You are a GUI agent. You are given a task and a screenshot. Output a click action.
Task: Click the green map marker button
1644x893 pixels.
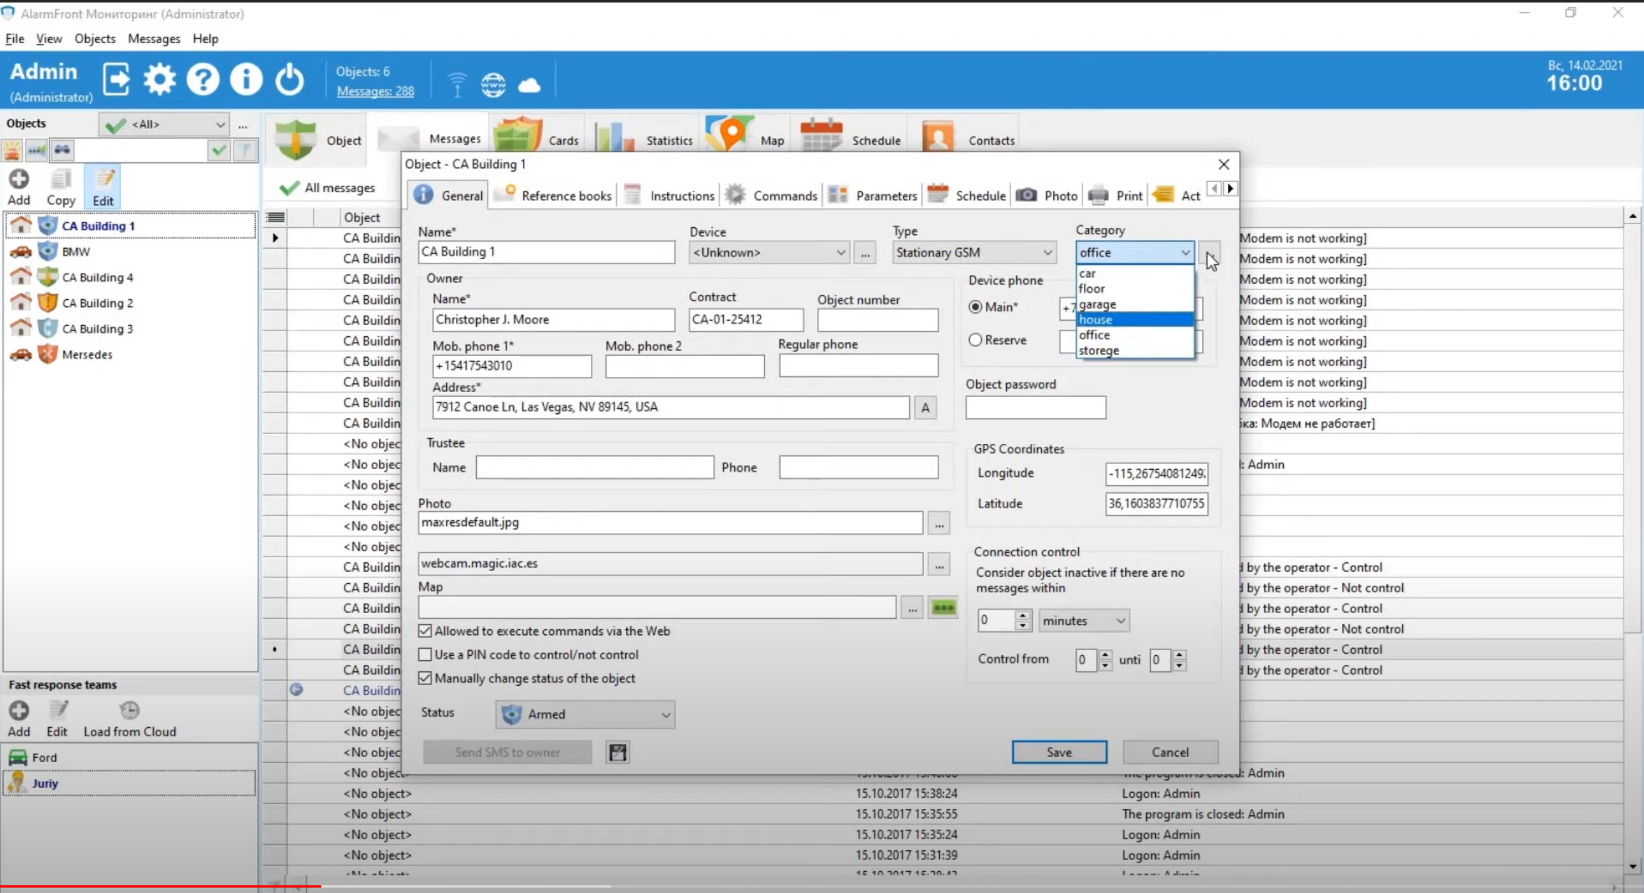944,608
